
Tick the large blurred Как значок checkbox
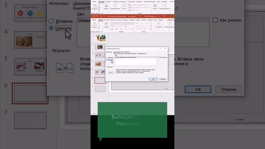[215, 20]
